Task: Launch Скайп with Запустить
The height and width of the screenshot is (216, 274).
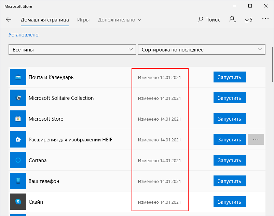Action: point(230,202)
